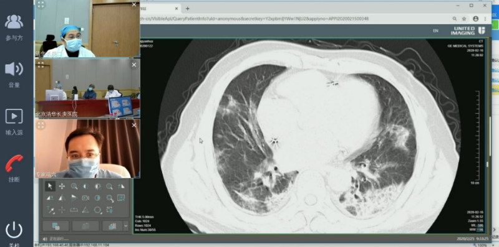
Task: Close the top doctor video tile
Action: click(134, 4)
